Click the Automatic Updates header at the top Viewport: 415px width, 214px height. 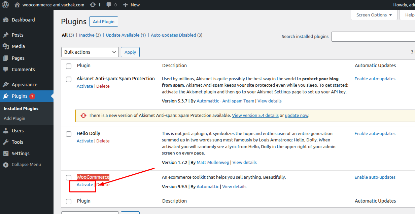(x=375, y=66)
